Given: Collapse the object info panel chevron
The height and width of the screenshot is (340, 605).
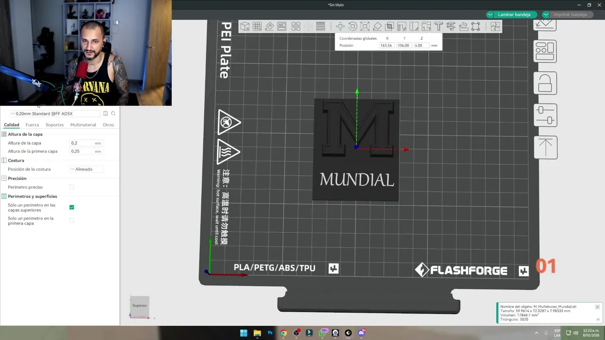Looking at the screenshot, I should tap(598, 320).
